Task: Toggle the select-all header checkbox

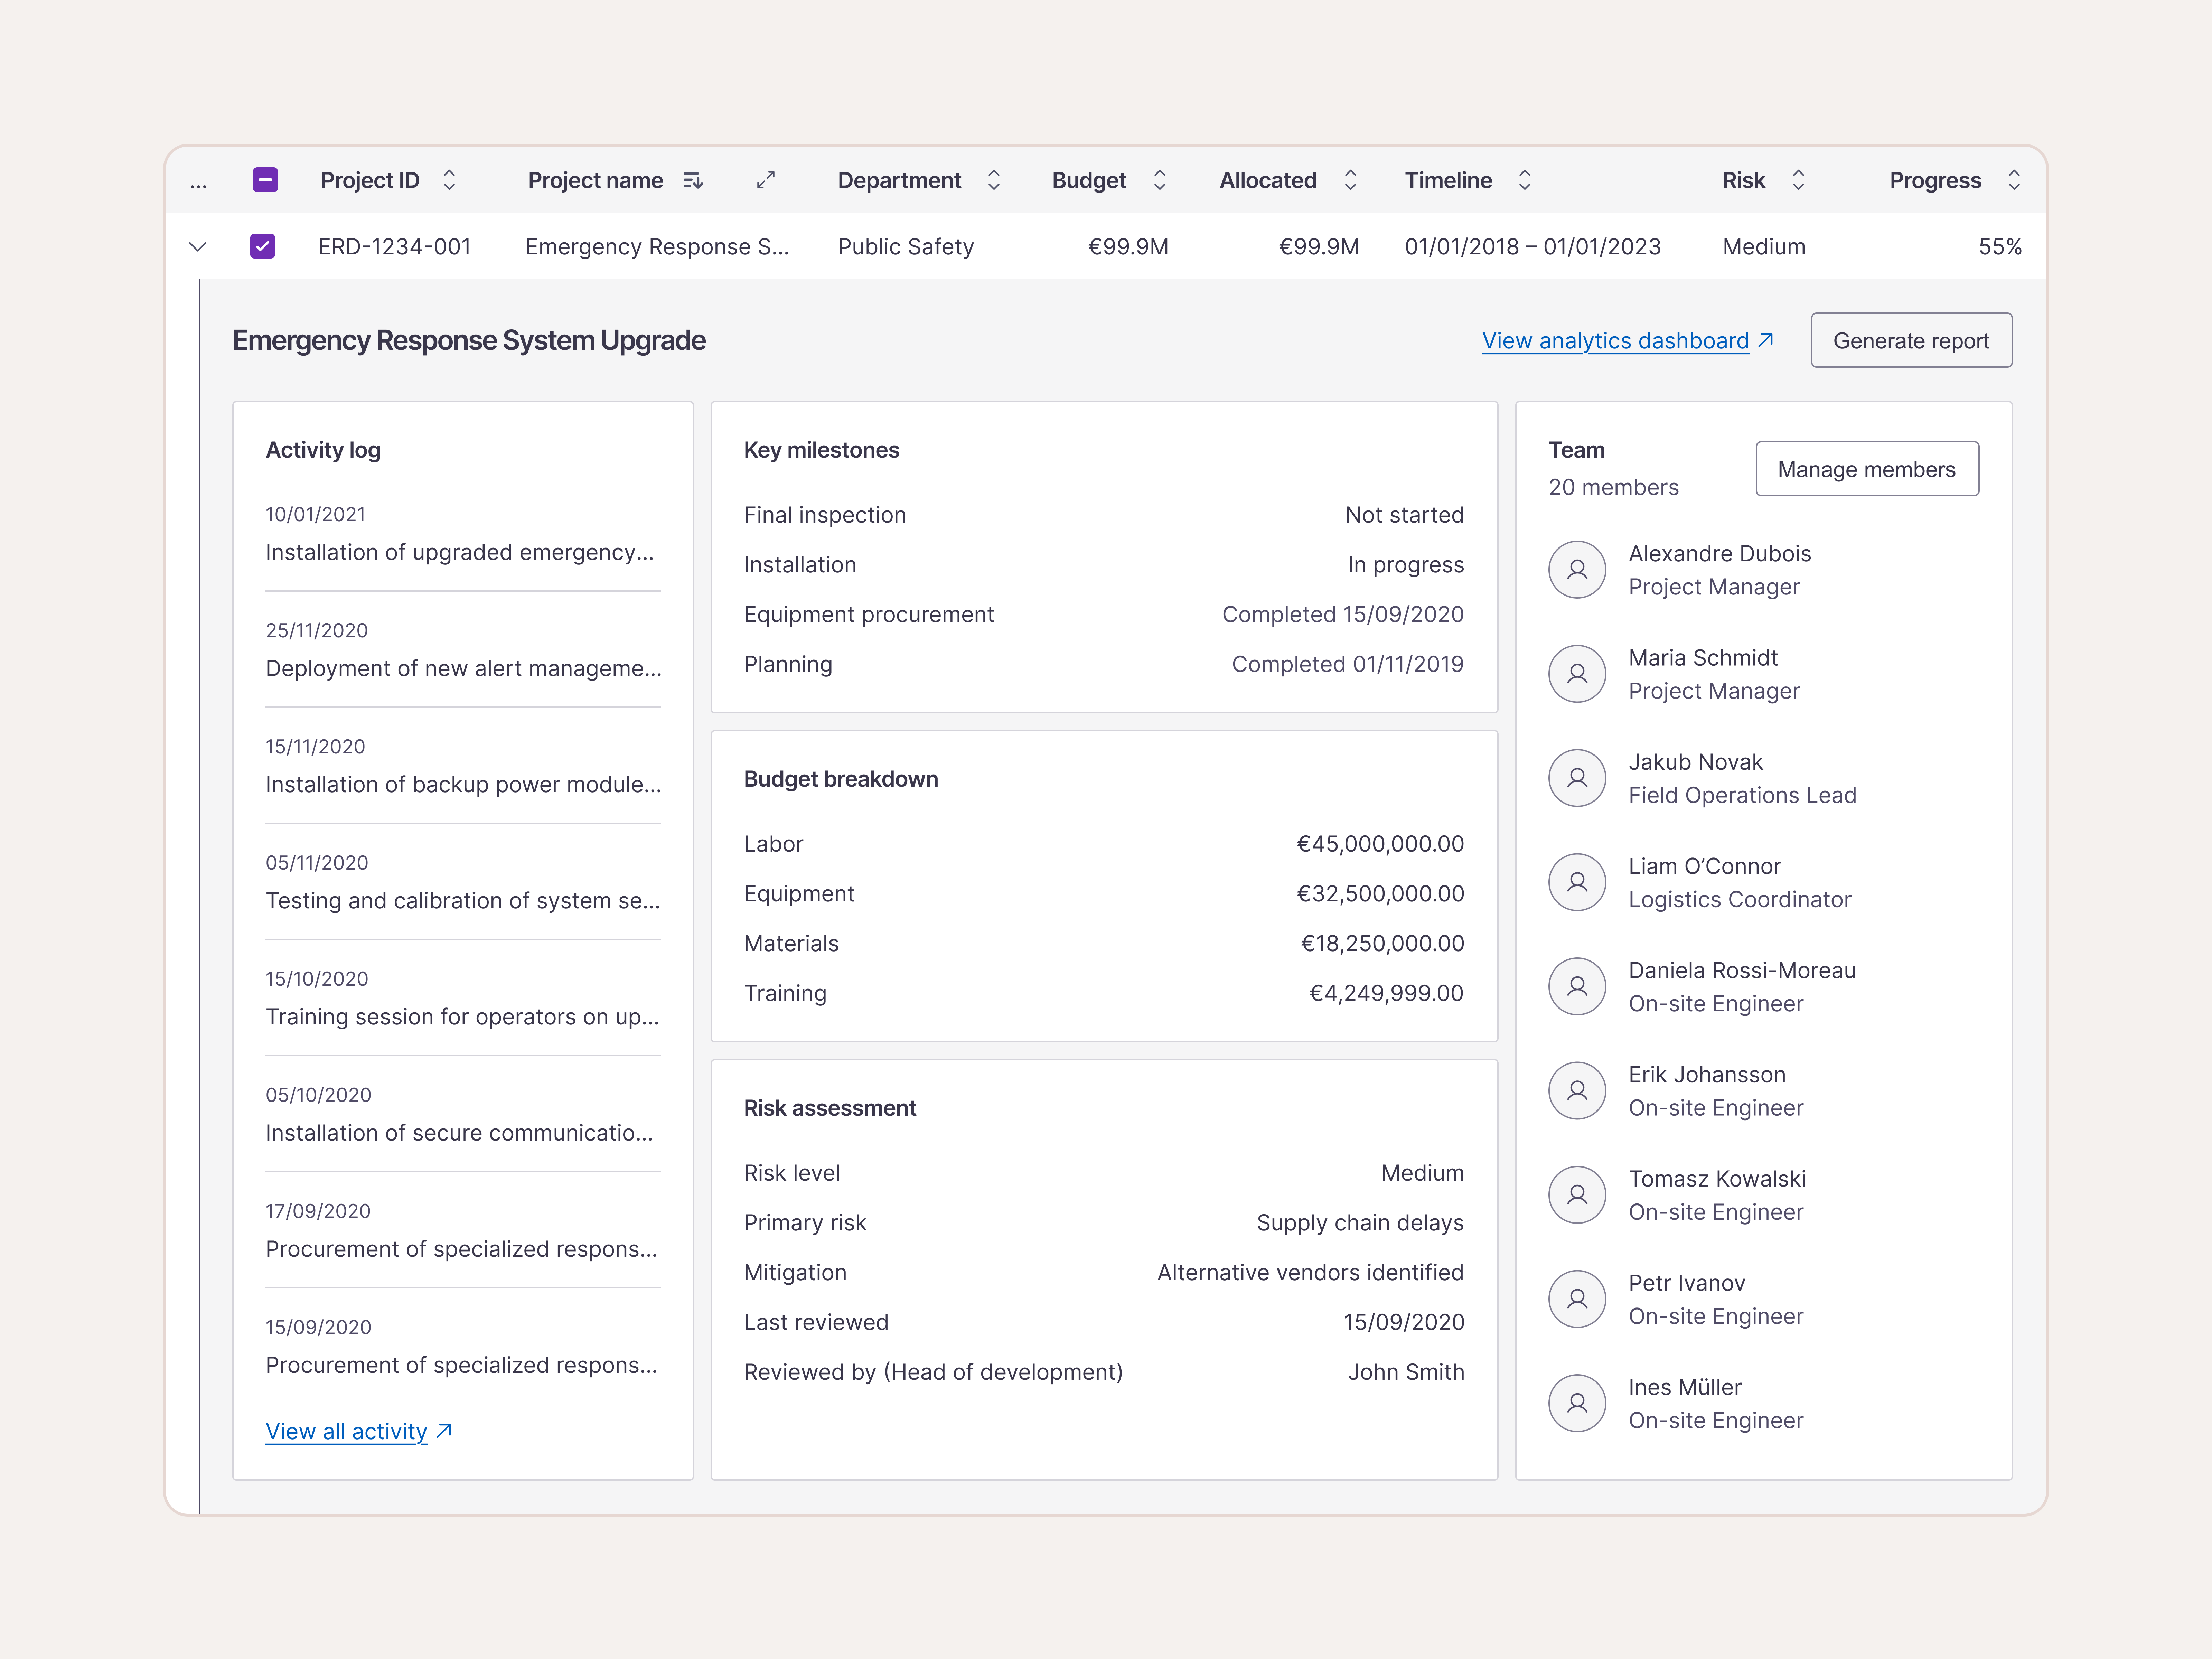Action: coord(265,180)
